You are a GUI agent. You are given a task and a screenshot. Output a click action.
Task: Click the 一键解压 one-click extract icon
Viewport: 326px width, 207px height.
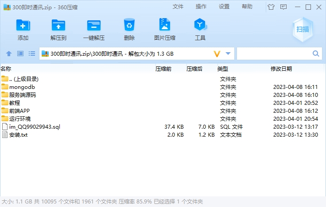click(94, 25)
